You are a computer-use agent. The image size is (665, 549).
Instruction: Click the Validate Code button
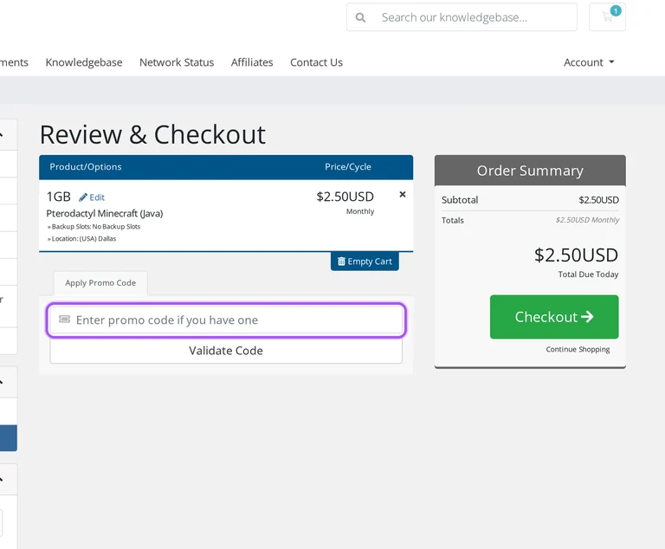(x=226, y=351)
